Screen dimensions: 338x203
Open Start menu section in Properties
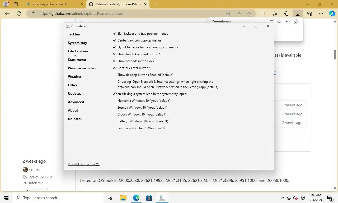(77, 60)
